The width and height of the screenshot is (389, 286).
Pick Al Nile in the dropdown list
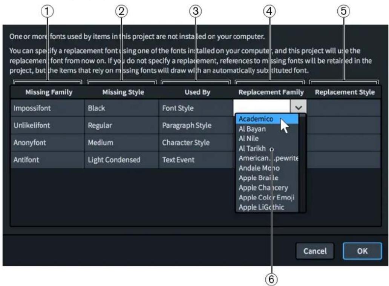click(x=267, y=139)
